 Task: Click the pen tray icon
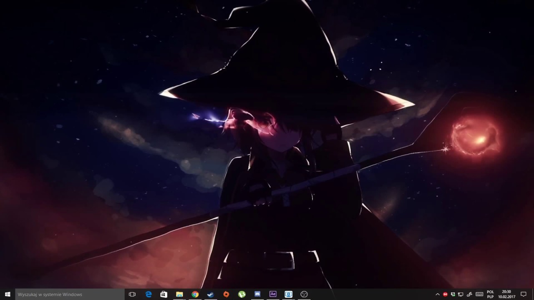tap(469, 295)
